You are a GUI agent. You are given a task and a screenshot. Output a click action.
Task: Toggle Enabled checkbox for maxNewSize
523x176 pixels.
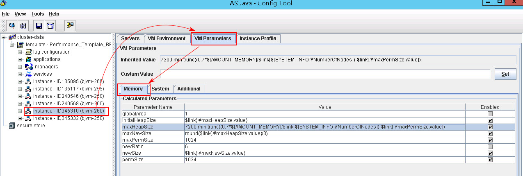[490, 133]
